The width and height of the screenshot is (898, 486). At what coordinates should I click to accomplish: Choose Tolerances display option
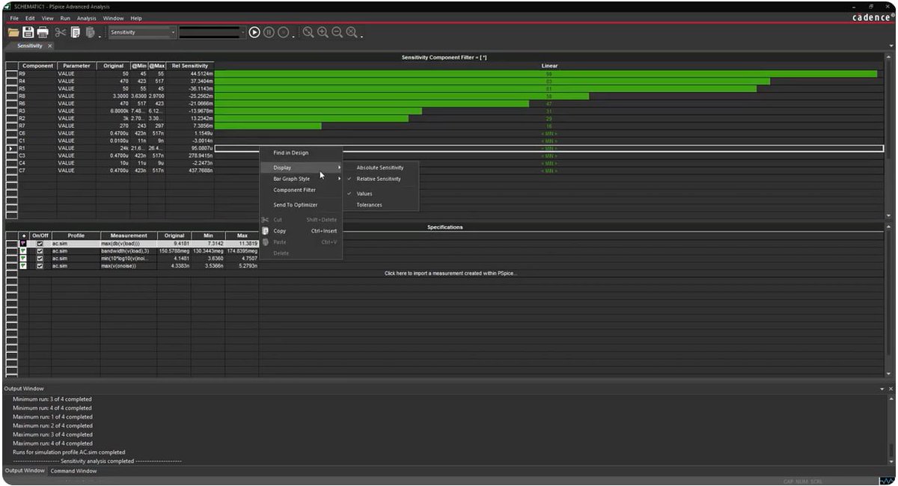pyautogui.click(x=382, y=205)
